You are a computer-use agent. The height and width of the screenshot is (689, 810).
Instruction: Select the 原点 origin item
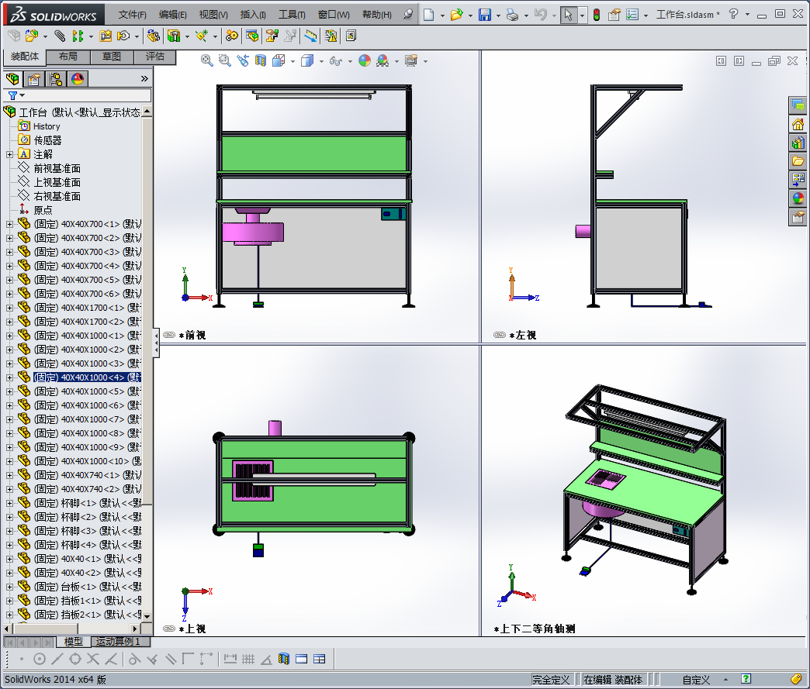43,210
